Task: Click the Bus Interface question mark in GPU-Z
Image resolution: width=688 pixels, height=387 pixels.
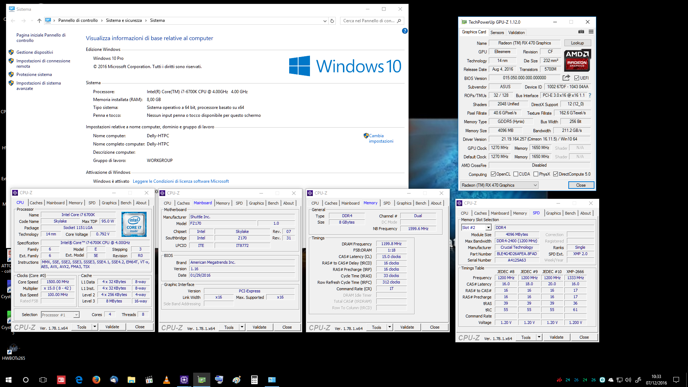Action: pos(590,95)
